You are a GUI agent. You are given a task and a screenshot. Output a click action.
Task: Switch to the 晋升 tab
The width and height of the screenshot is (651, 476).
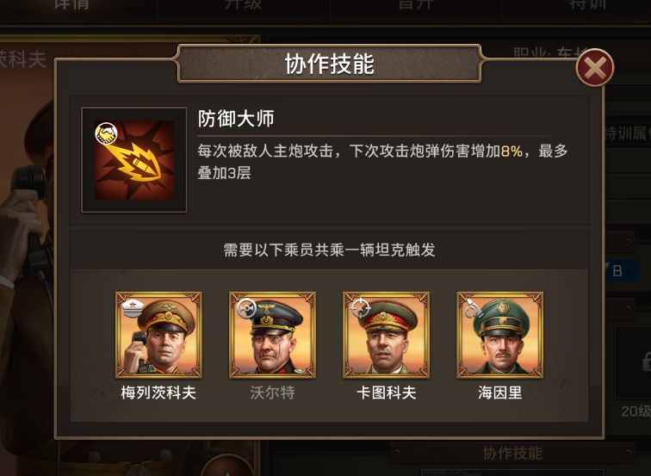(x=416, y=5)
